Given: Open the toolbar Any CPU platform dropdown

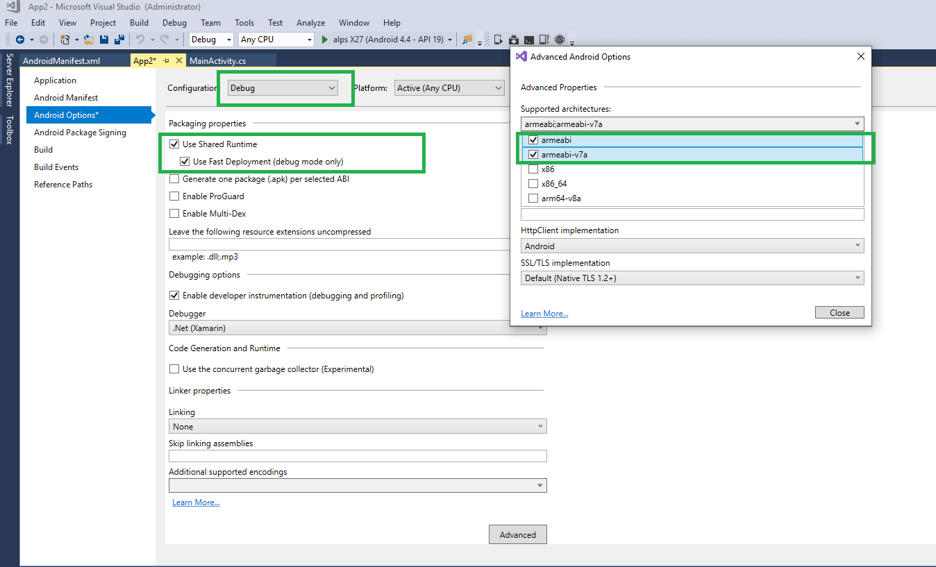Looking at the screenshot, I should pyautogui.click(x=276, y=40).
